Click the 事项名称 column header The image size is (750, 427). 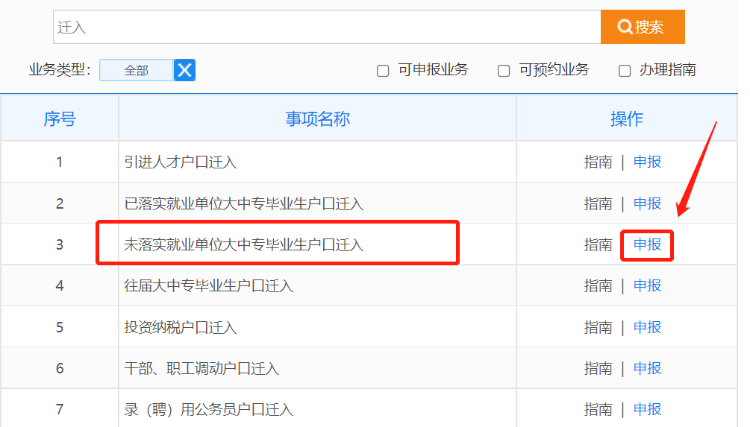pyautogui.click(x=317, y=118)
